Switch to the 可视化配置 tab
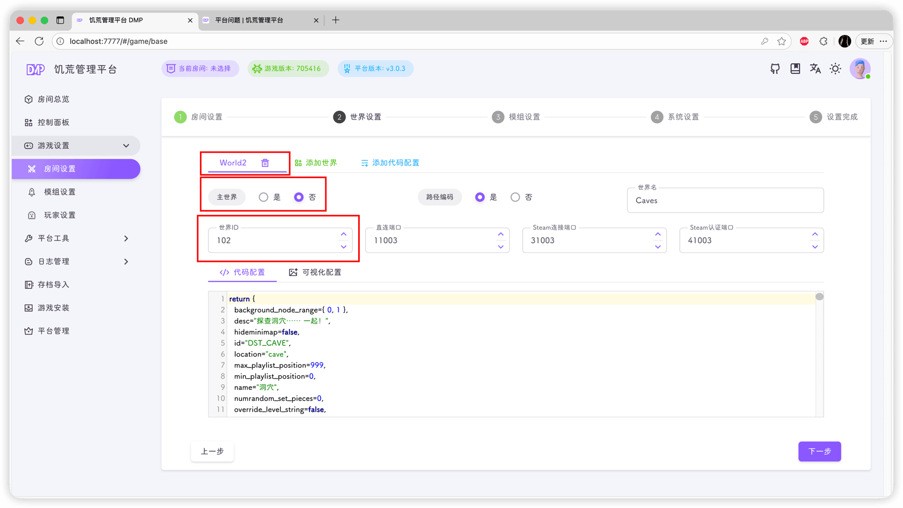This screenshot has height=508, width=903. pos(315,272)
